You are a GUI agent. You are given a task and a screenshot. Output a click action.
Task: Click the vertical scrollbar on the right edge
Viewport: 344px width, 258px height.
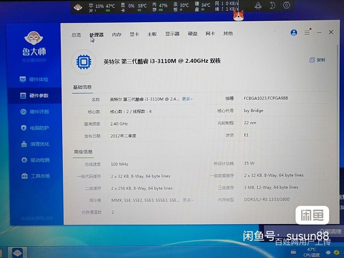pyautogui.click(x=338, y=107)
